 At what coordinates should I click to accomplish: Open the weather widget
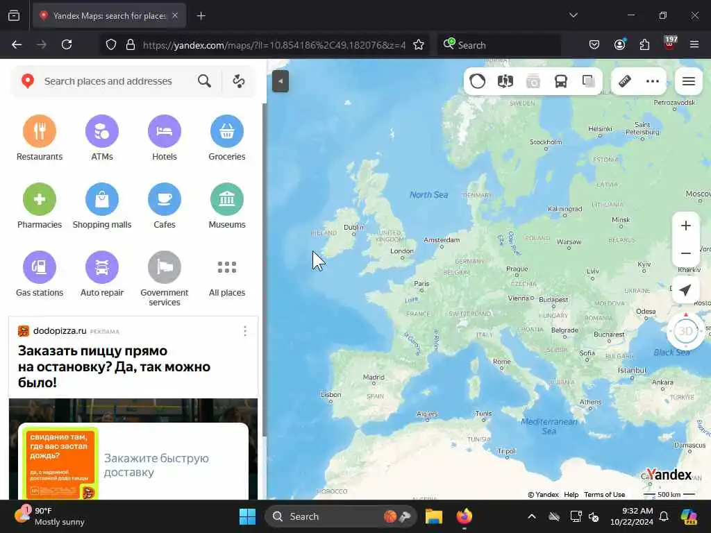click(50, 516)
